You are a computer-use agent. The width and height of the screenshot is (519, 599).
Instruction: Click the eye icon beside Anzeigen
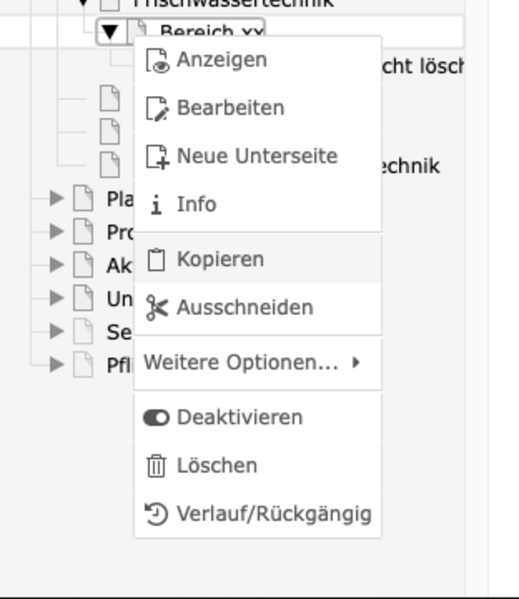tap(157, 61)
